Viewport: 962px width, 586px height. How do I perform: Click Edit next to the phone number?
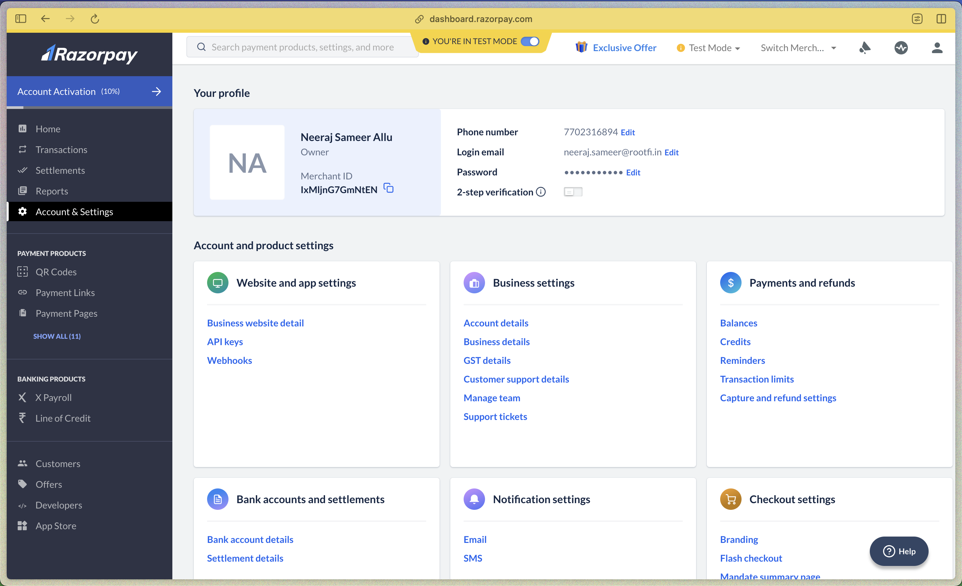point(627,132)
